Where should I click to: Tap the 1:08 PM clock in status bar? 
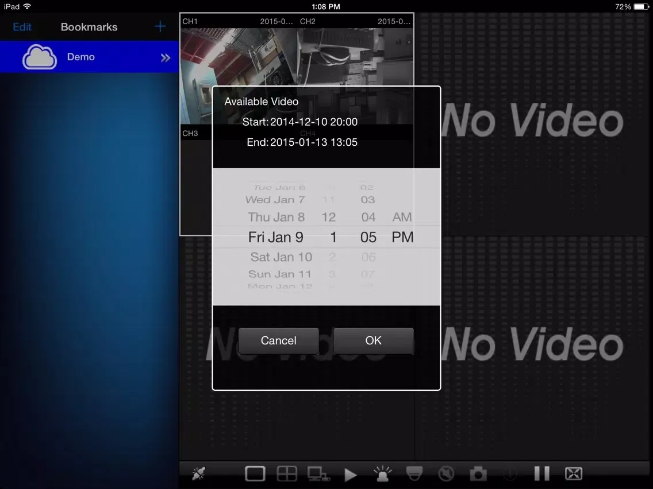[326, 7]
